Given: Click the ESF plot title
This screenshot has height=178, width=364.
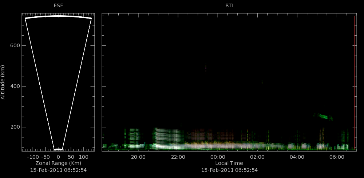Looking at the screenshot, I should coord(58,5).
